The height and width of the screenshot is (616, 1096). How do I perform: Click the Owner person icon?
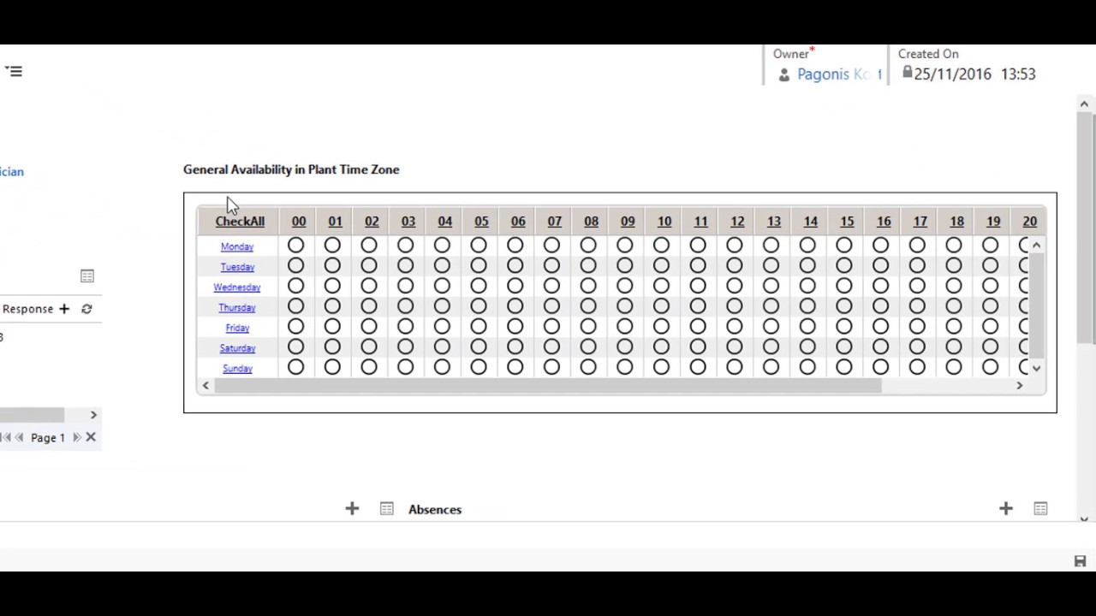[783, 75]
